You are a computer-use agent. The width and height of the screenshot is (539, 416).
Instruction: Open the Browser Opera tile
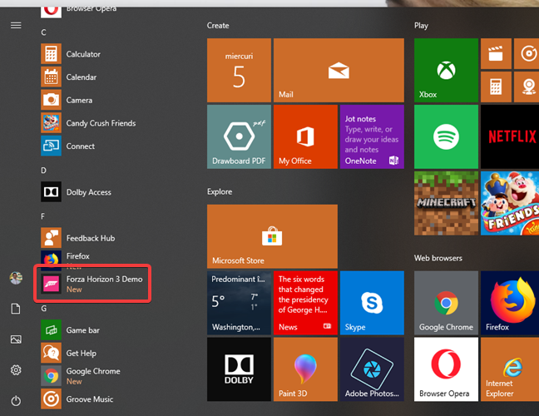(x=446, y=369)
